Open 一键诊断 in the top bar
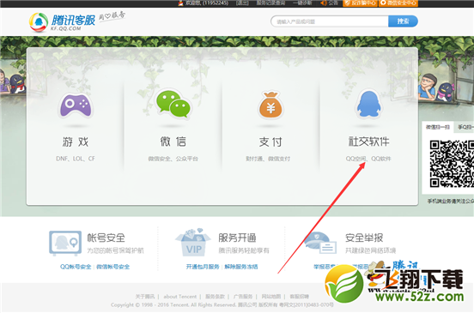Viewport: 474px width, 313px height. pyautogui.click(x=302, y=3)
